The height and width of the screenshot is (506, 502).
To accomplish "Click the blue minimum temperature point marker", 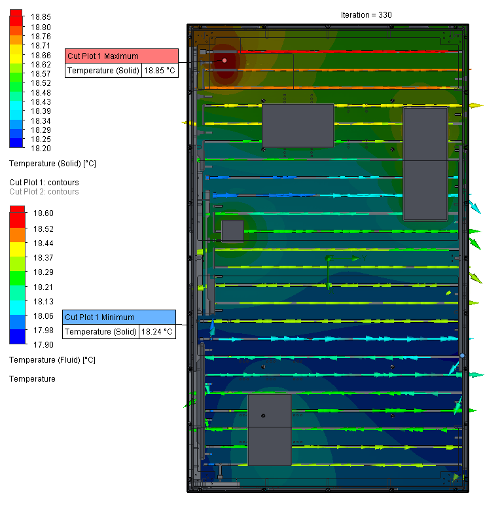I will click(x=462, y=355).
